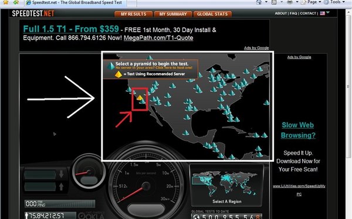
Task: Open the Home button dropdown arrow
Action: coord(266,2)
